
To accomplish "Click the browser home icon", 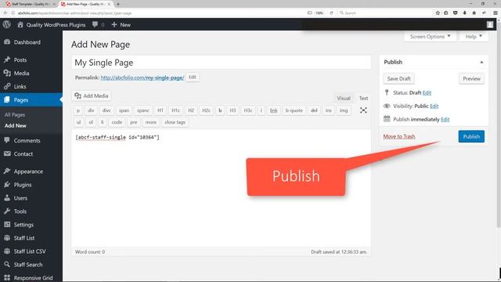I will (474, 13).
